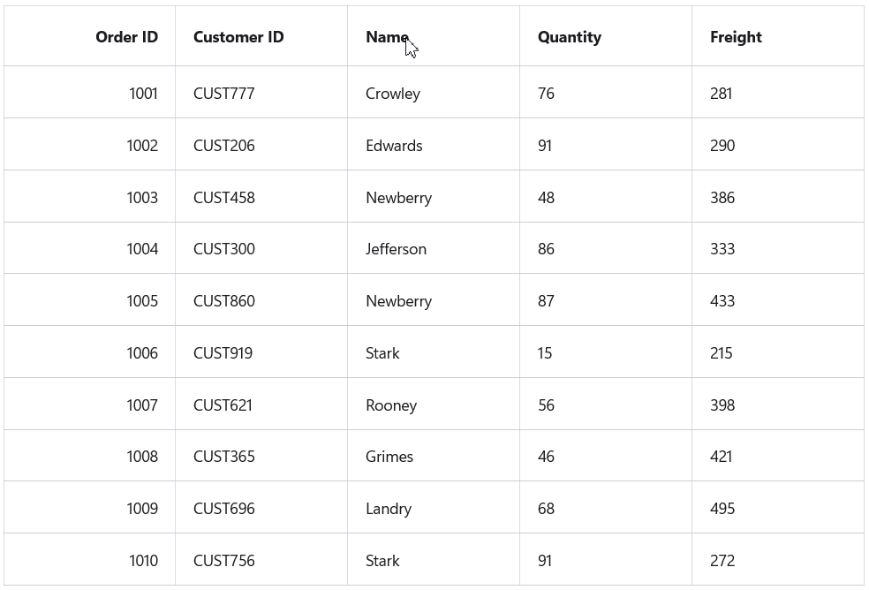
Task: Sort by the Quantity column header
Action: coord(569,37)
